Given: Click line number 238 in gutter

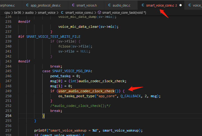Looking at the screenshot, I should 8,37.
